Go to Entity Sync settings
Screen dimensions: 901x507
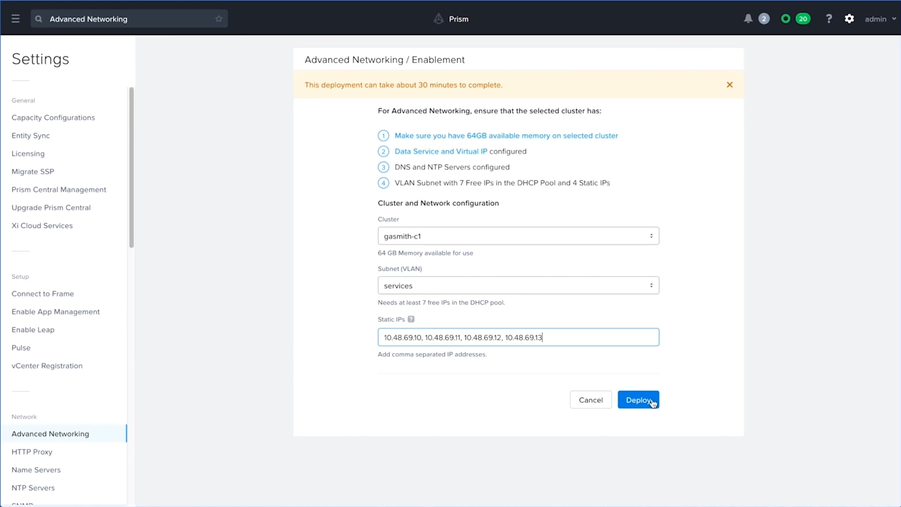pos(31,136)
